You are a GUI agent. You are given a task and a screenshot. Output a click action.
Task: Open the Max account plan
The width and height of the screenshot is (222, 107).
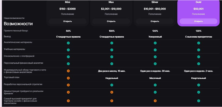[111, 21]
